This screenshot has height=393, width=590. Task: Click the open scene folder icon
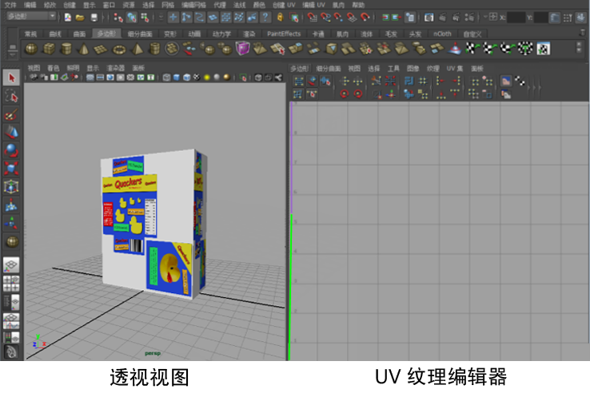pos(80,17)
